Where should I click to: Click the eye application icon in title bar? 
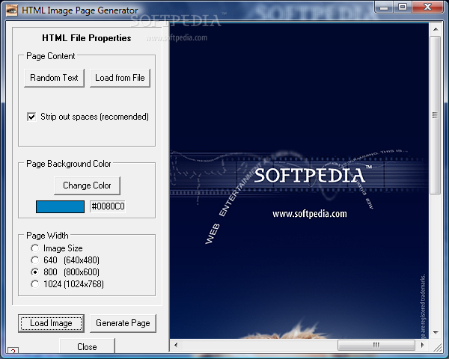point(12,11)
